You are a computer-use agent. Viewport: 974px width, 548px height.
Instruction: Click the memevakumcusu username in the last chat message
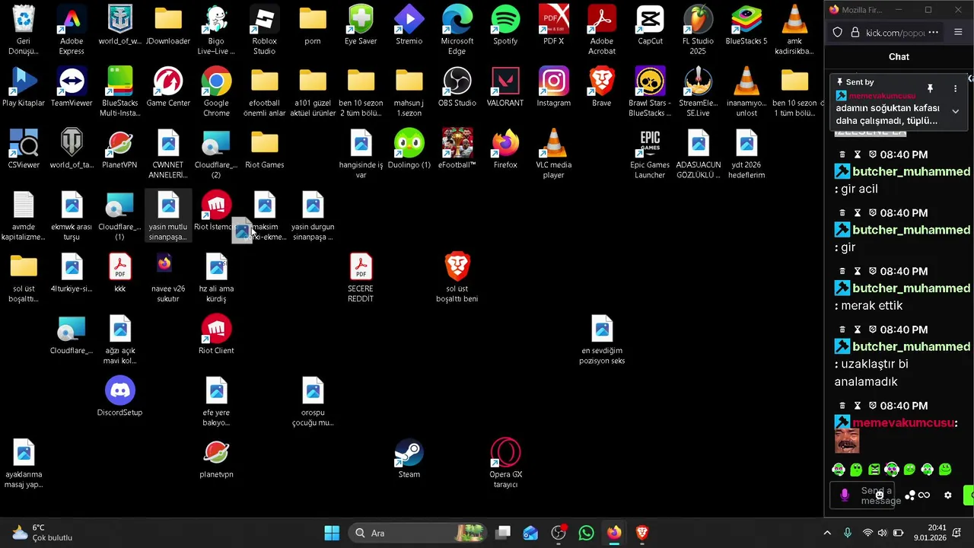pos(902,423)
